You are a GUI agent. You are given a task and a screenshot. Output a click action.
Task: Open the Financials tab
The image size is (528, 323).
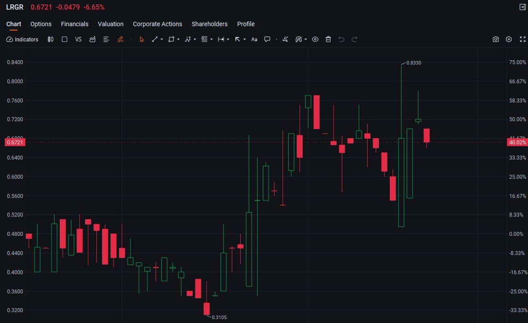point(75,24)
